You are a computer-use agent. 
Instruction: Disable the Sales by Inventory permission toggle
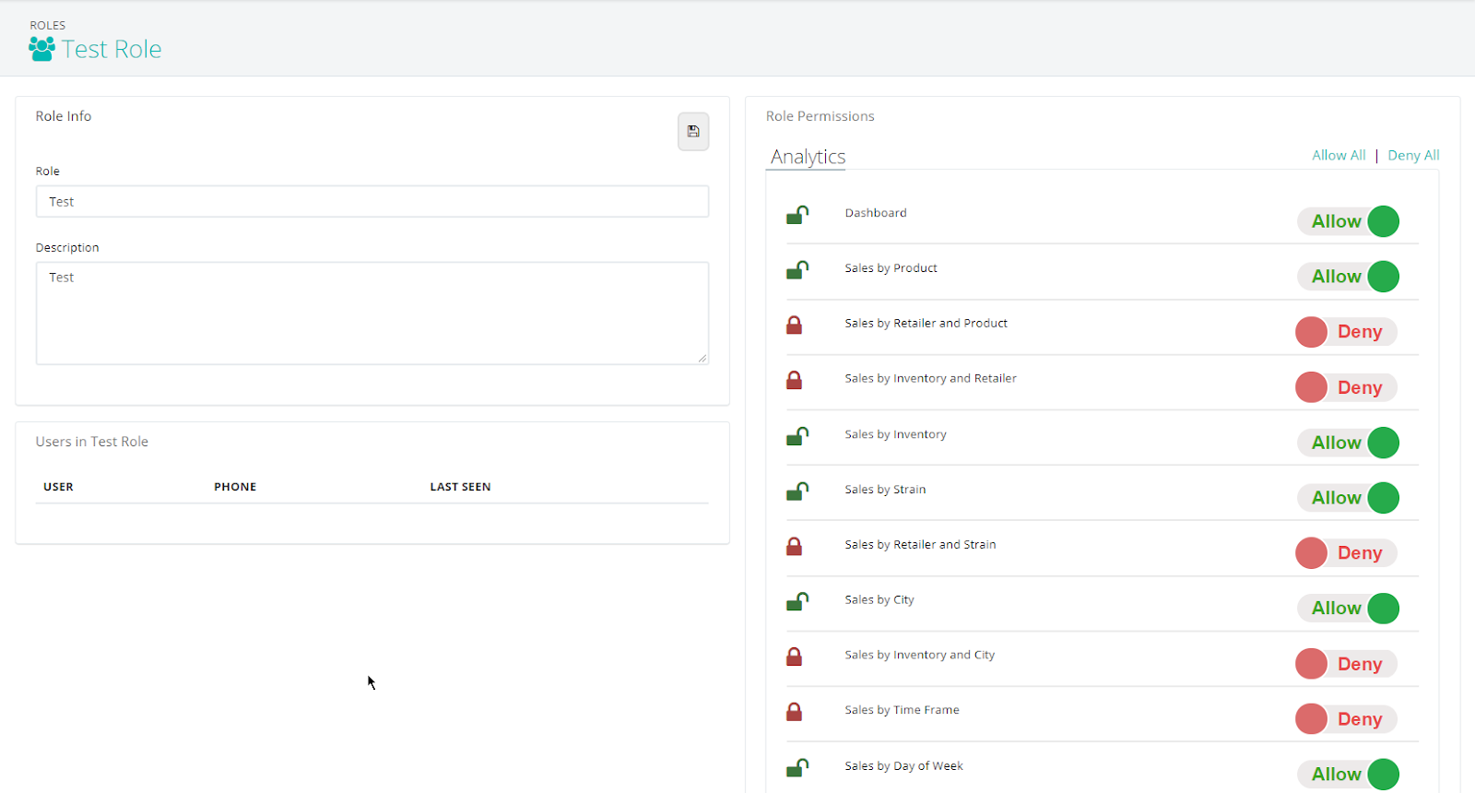(1348, 443)
